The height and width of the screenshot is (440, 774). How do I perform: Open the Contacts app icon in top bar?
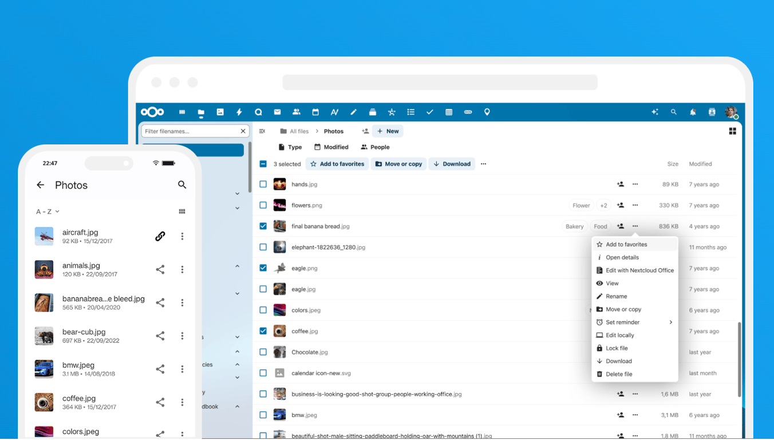[296, 112]
